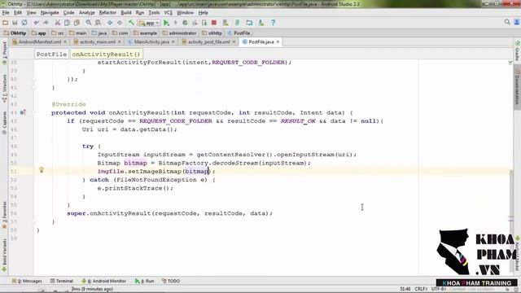This screenshot has width=521, height=293.
Task: Navigate Forward with the right arrow icon
Action: tap(120, 23)
